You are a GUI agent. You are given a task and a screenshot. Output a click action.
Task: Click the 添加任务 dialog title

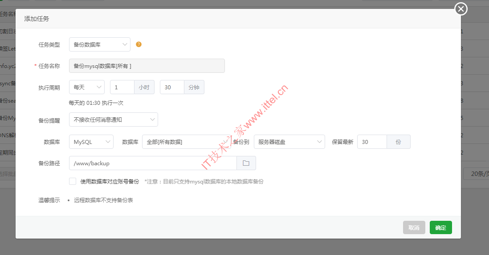(x=37, y=19)
